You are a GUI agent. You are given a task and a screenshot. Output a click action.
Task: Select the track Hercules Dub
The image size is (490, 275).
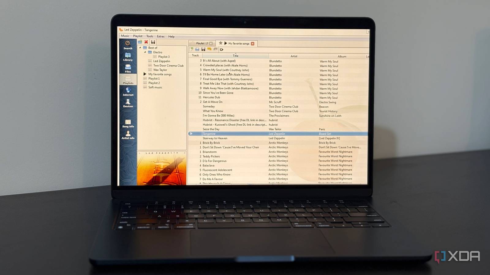click(x=211, y=97)
